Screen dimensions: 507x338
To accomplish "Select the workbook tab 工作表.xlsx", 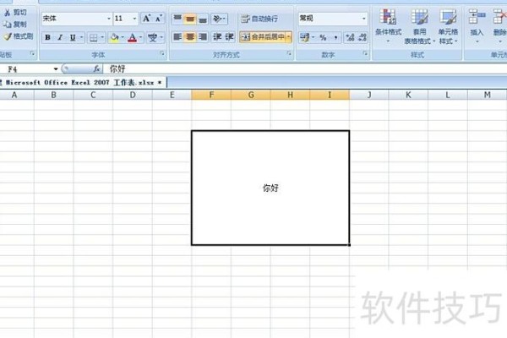I will pyautogui.click(x=82, y=83).
